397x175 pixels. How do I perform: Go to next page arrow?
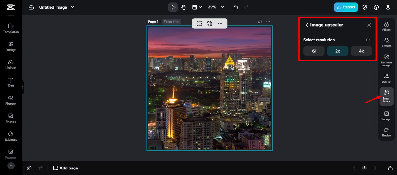[375, 168]
